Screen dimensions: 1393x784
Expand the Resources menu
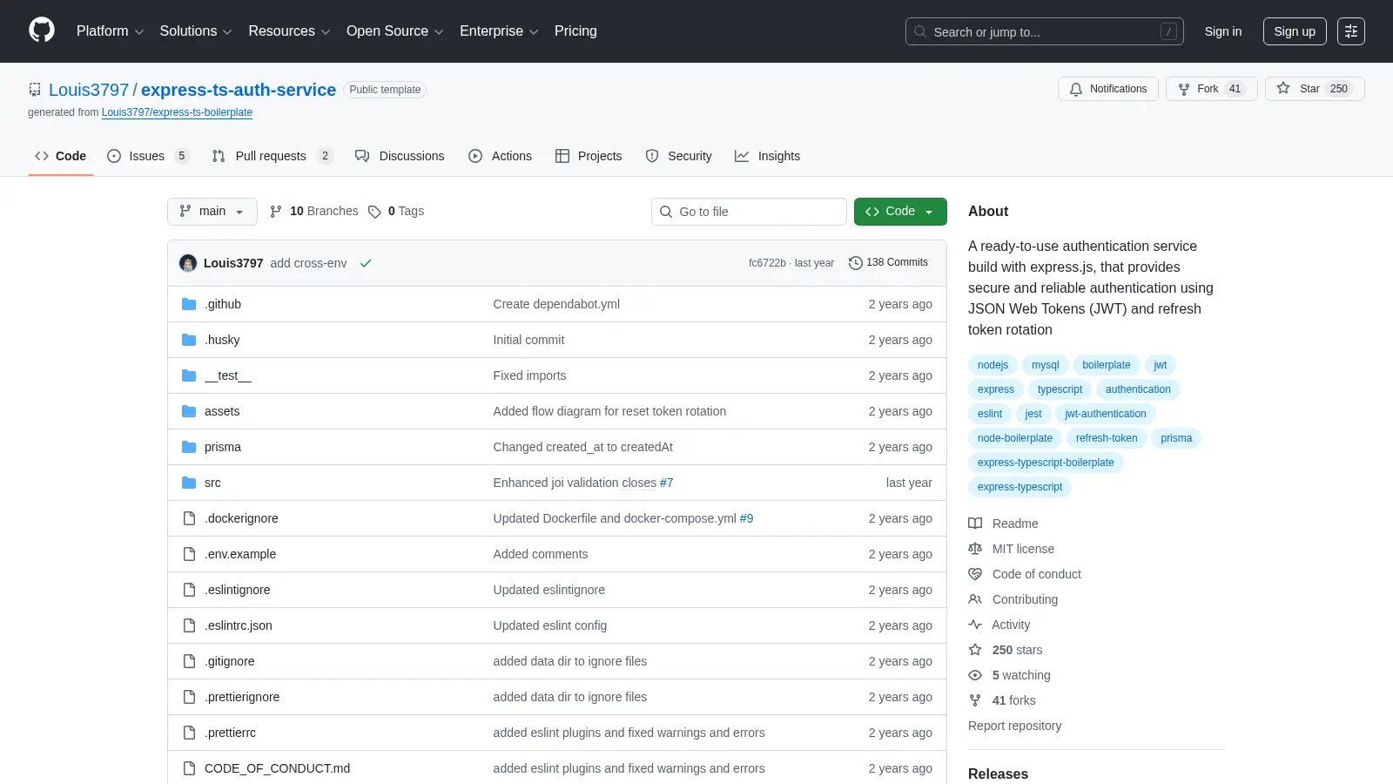[x=289, y=31]
